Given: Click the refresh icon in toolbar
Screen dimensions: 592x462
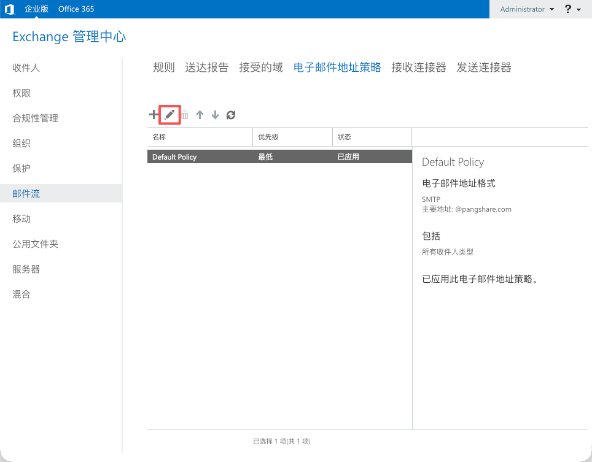Looking at the screenshot, I should [231, 115].
